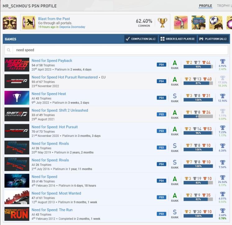Screen dimensions: 232x225
Task: Click the silver trophy count 30 on The Run
Action: (x=197, y=212)
